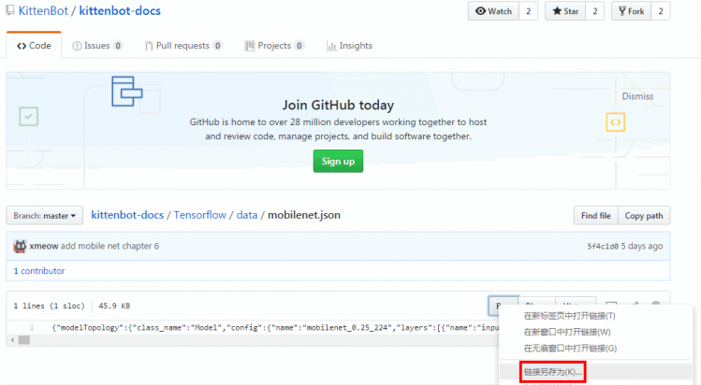This screenshot has width=701, height=385.
Task: View stargazers count next to Star
Action: click(x=594, y=11)
